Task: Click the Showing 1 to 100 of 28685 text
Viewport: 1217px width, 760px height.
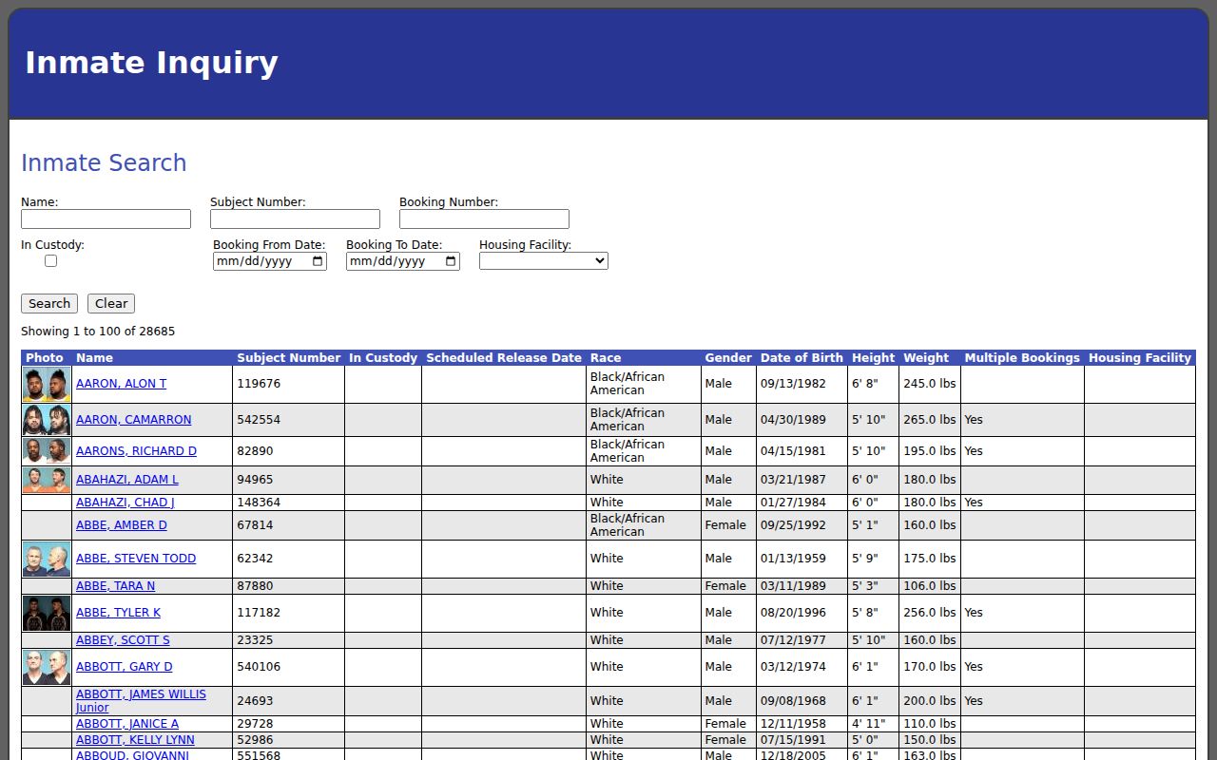Action: [x=98, y=332]
